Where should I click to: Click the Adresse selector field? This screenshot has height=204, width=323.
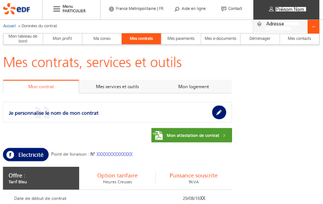coord(280,27)
